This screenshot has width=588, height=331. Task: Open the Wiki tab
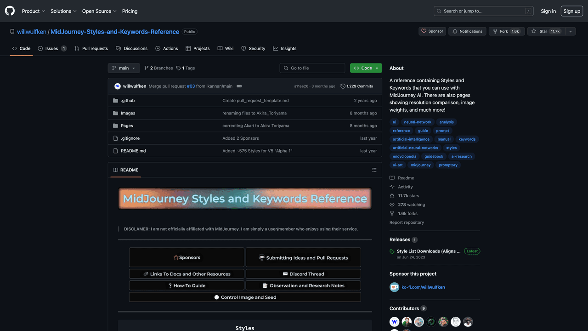(x=226, y=48)
